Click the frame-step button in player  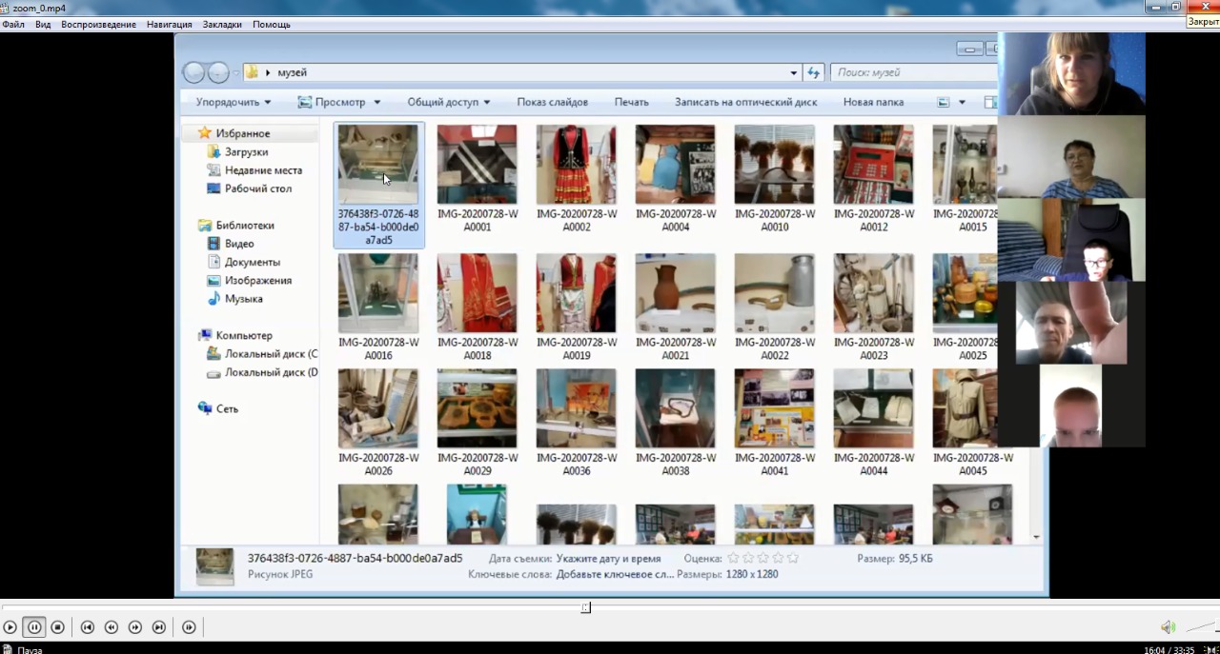click(189, 627)
